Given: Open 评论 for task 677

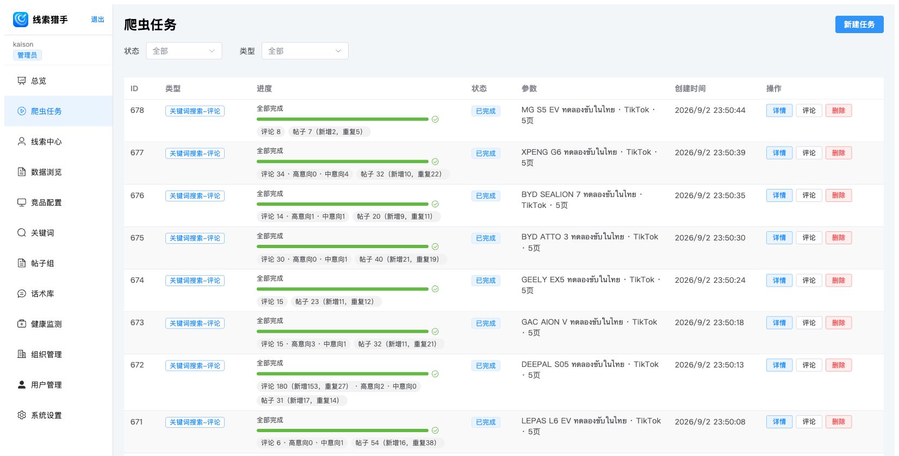Looking at the screenshot, I should (809, 153).
